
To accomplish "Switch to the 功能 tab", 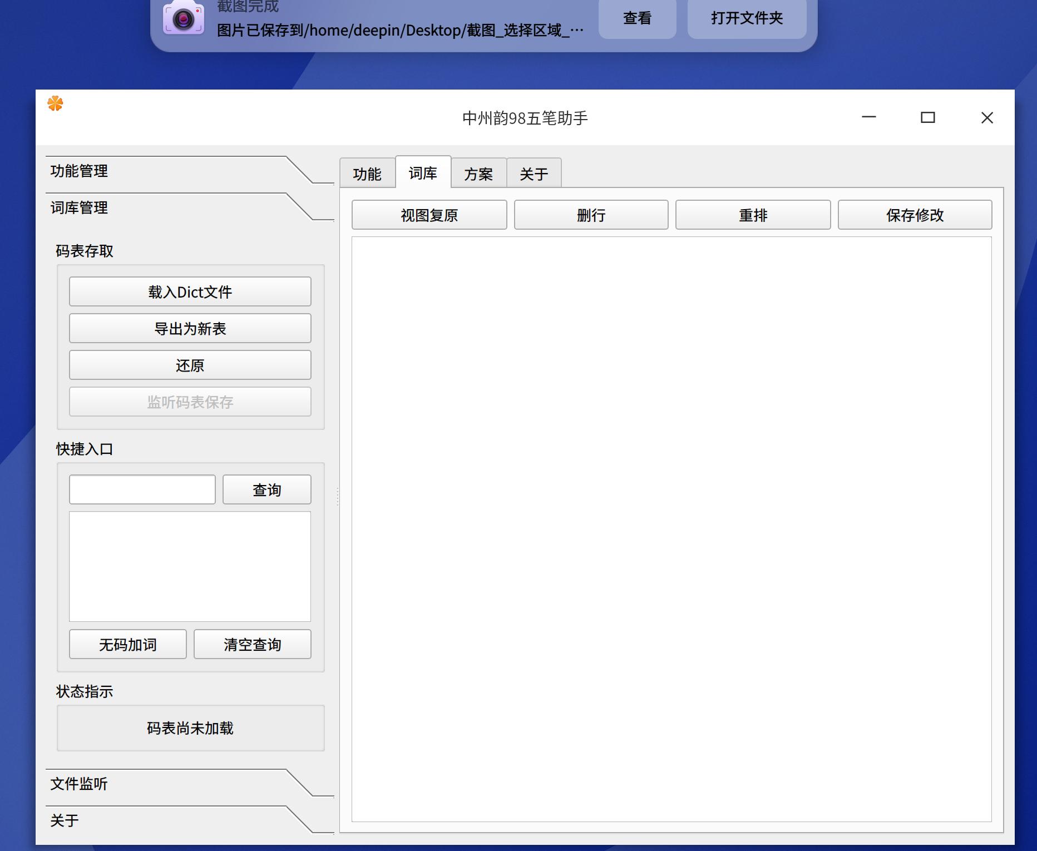I will 368,173.
